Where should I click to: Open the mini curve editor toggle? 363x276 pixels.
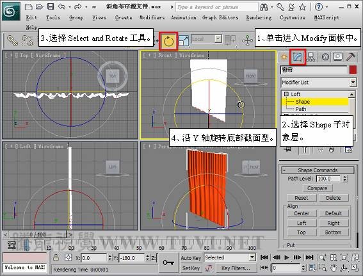pyautogui.click(x=11, y=245)
